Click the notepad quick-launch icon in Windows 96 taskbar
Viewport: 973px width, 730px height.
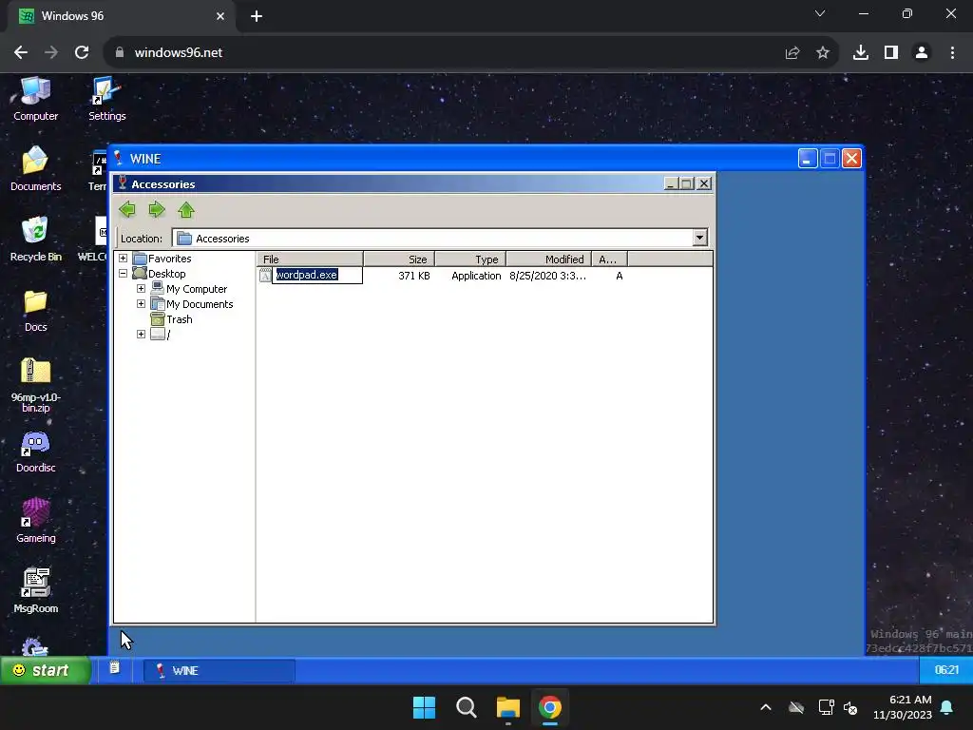coord(114,668)
